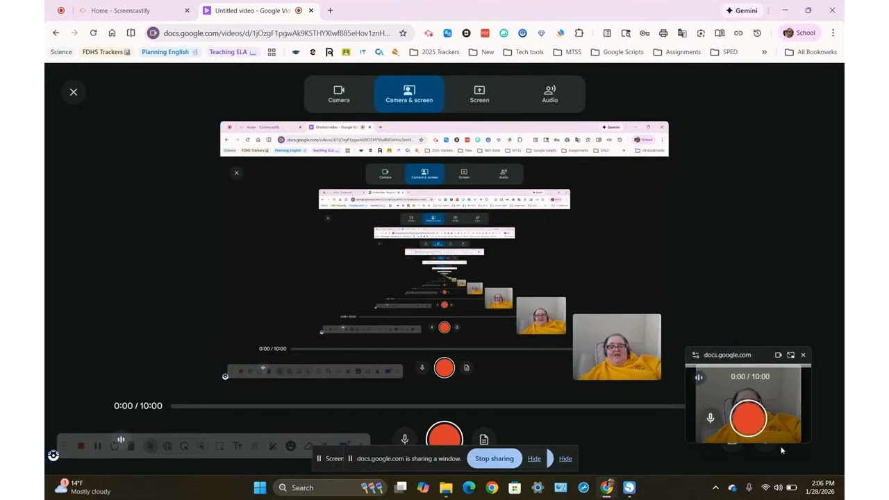This screenshot has height=500, width=889.
Task: Click the recording progress bar
Action: 427,406
